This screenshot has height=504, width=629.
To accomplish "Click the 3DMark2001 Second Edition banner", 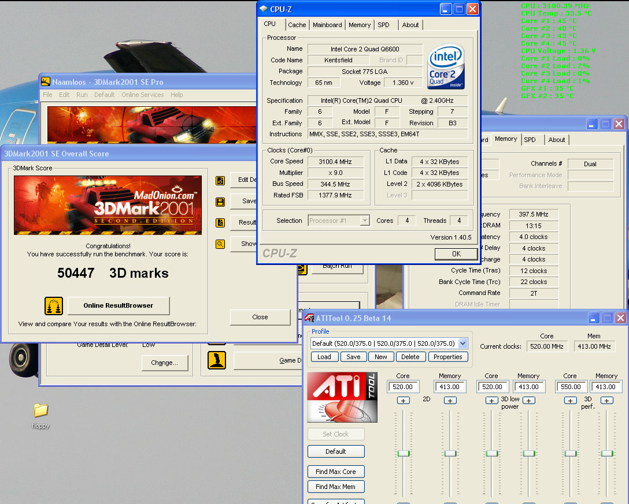I will click(x=108, y=205).
